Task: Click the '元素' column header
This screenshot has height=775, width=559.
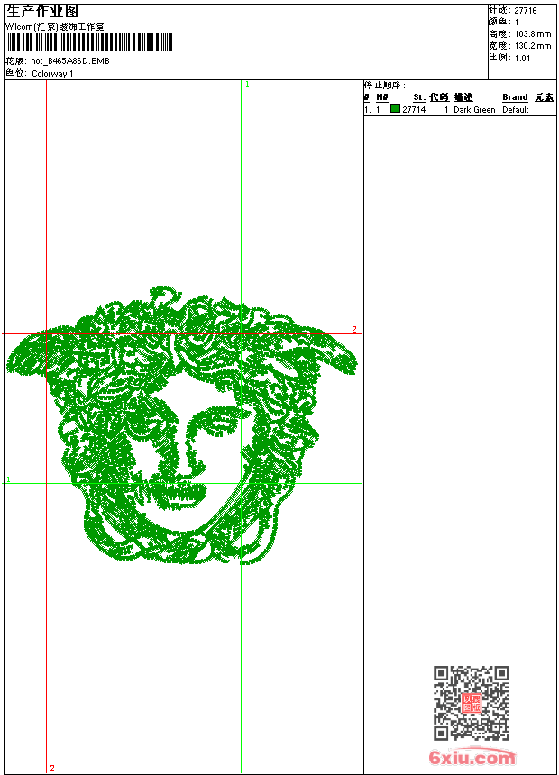Action: pos(545,97)
